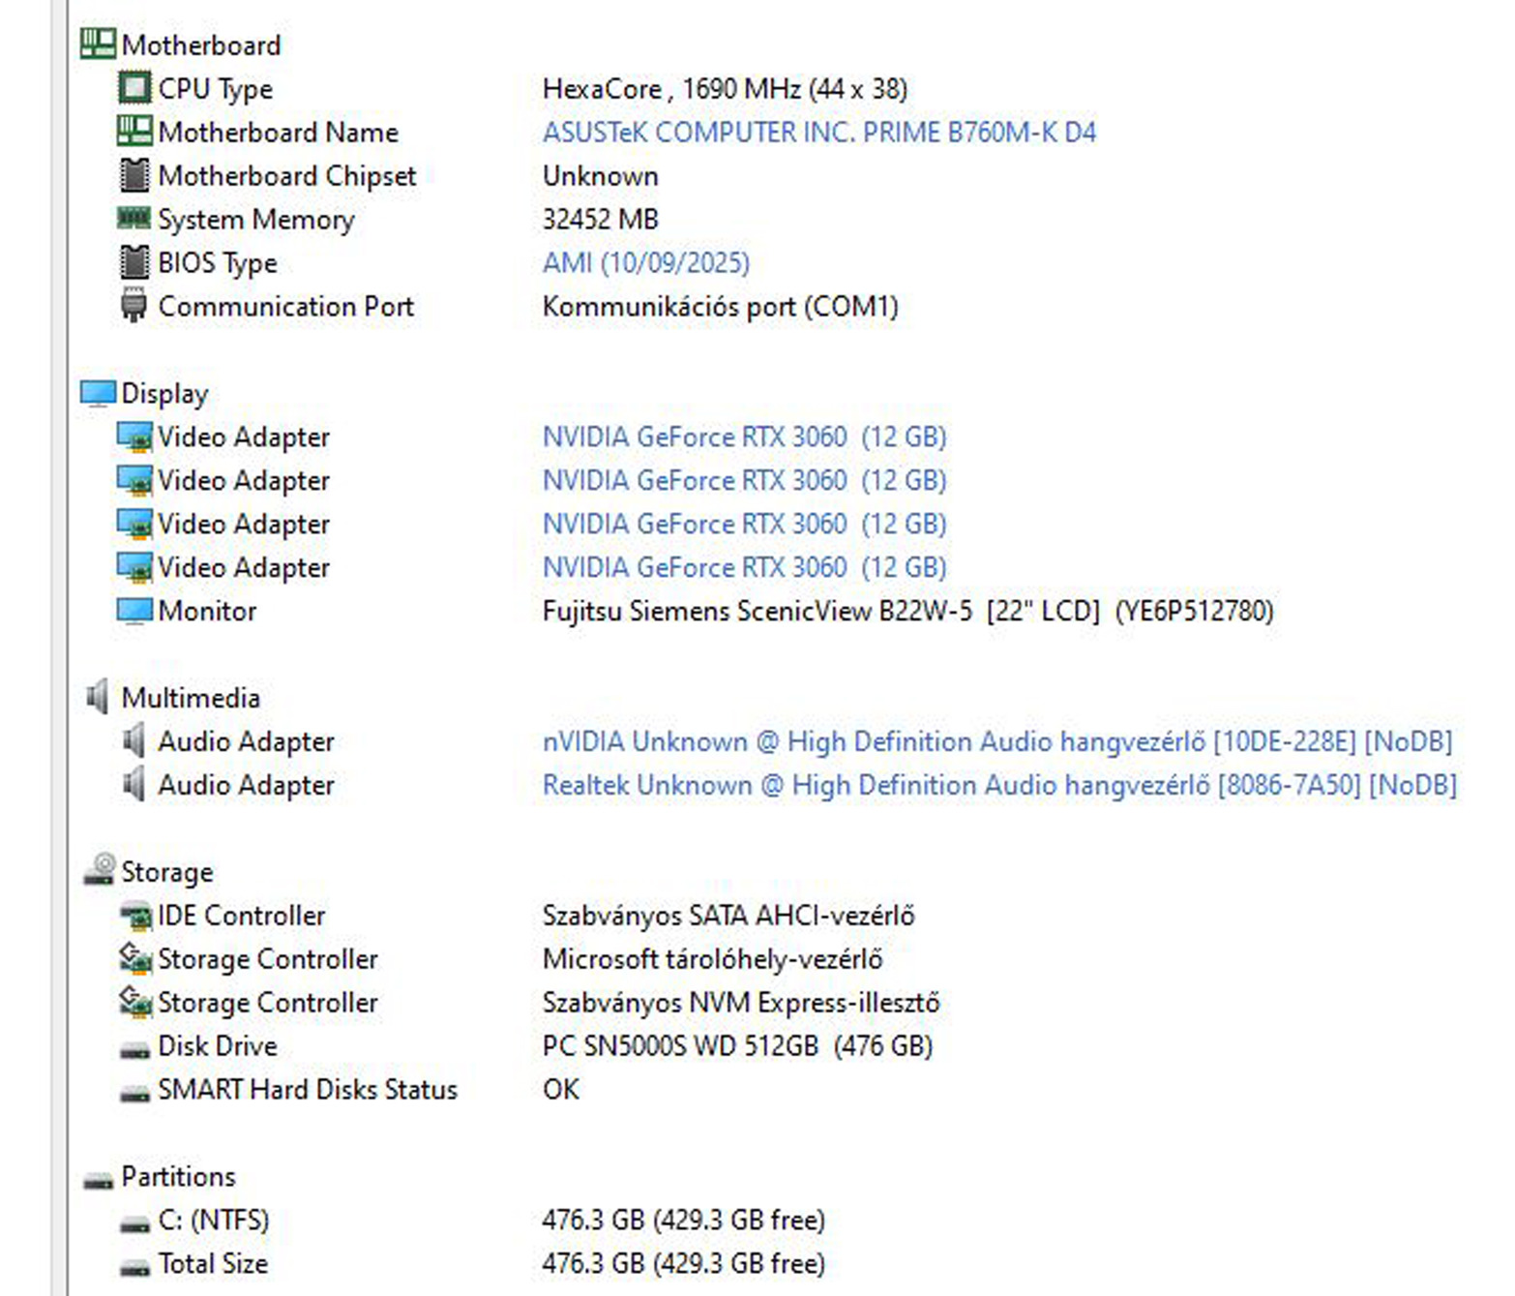Click the Communication Port connector icon
The width and height of the screenshot is (1515, 1296).
tap(134, 306)
